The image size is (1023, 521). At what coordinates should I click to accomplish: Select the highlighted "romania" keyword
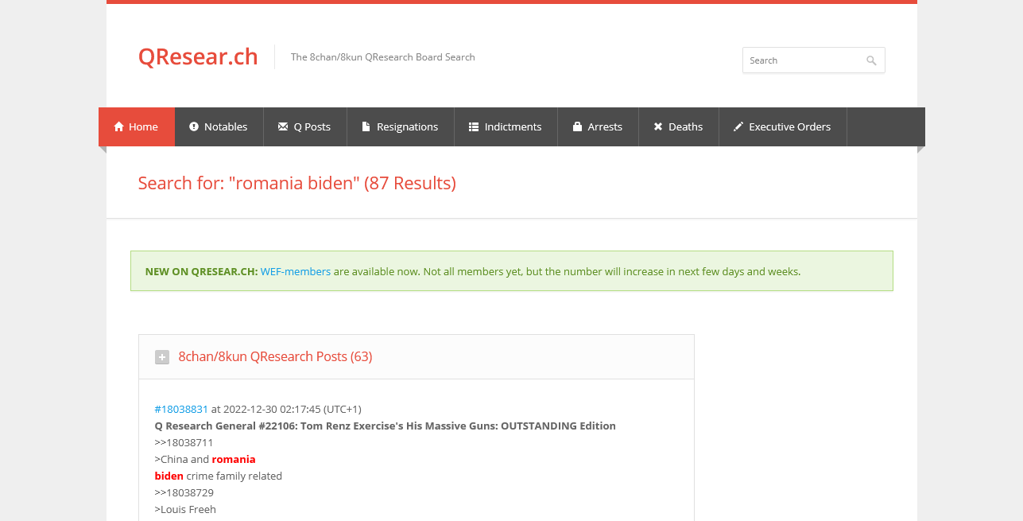[x=234, y=459]
